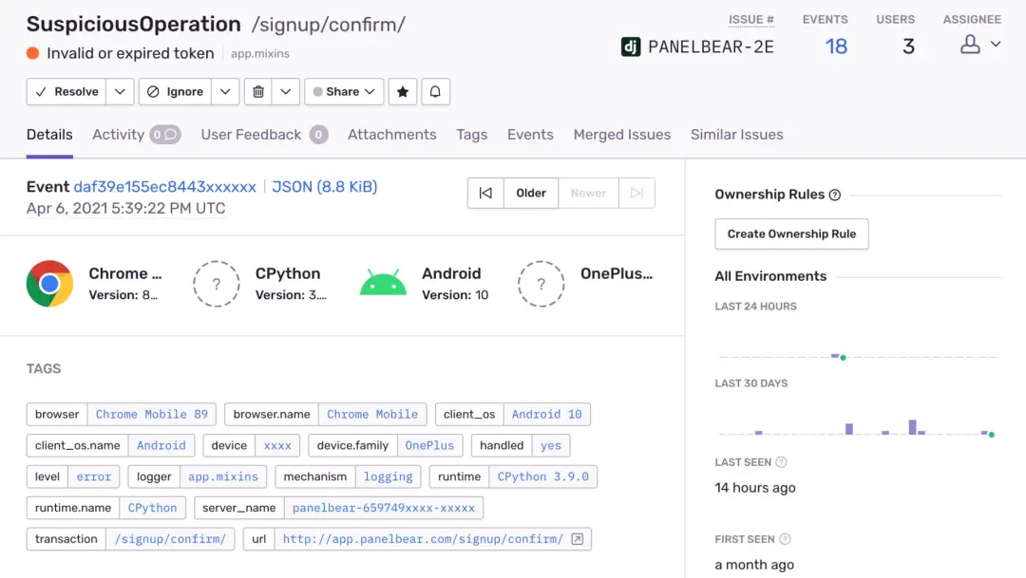Open the url tag external link icon
The image size is (1026, 578).
click(578, 539)
